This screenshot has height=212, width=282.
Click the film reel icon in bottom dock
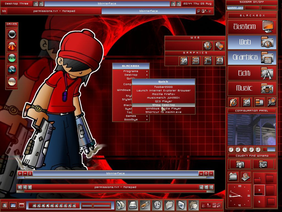157,205
